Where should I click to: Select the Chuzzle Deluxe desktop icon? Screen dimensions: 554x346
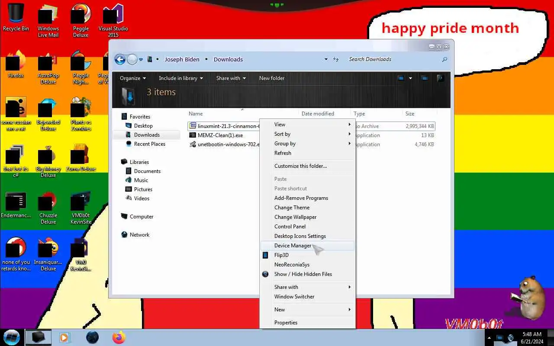pyautogui.click(x=48, y=208)
